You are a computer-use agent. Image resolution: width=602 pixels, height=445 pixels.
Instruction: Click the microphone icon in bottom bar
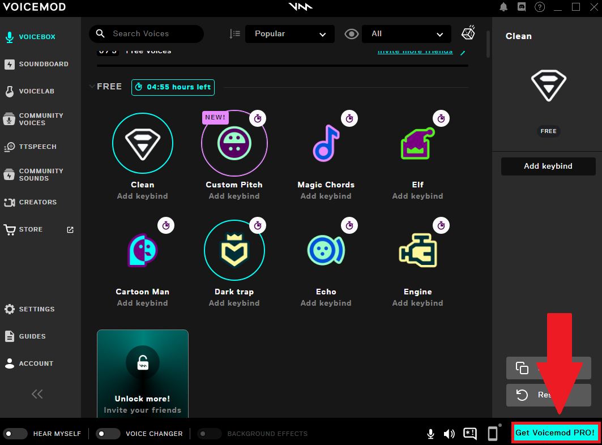[431, 434]
